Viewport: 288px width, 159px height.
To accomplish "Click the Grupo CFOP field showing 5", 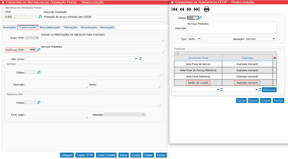I will 32,38.
